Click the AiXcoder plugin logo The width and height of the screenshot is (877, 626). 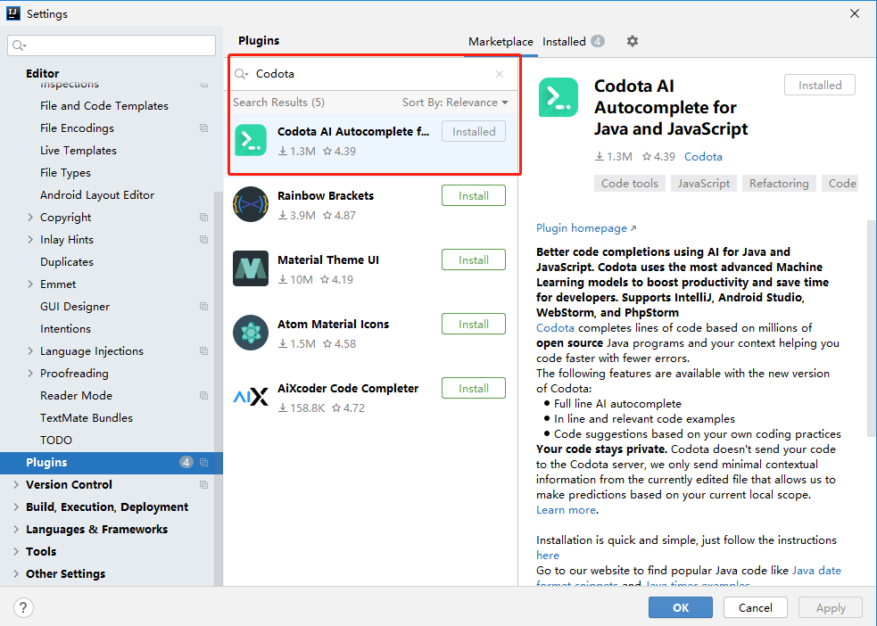pos(251,397)
